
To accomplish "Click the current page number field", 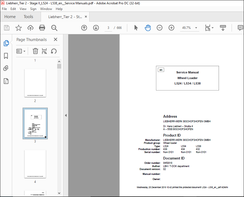I will 108,28.
